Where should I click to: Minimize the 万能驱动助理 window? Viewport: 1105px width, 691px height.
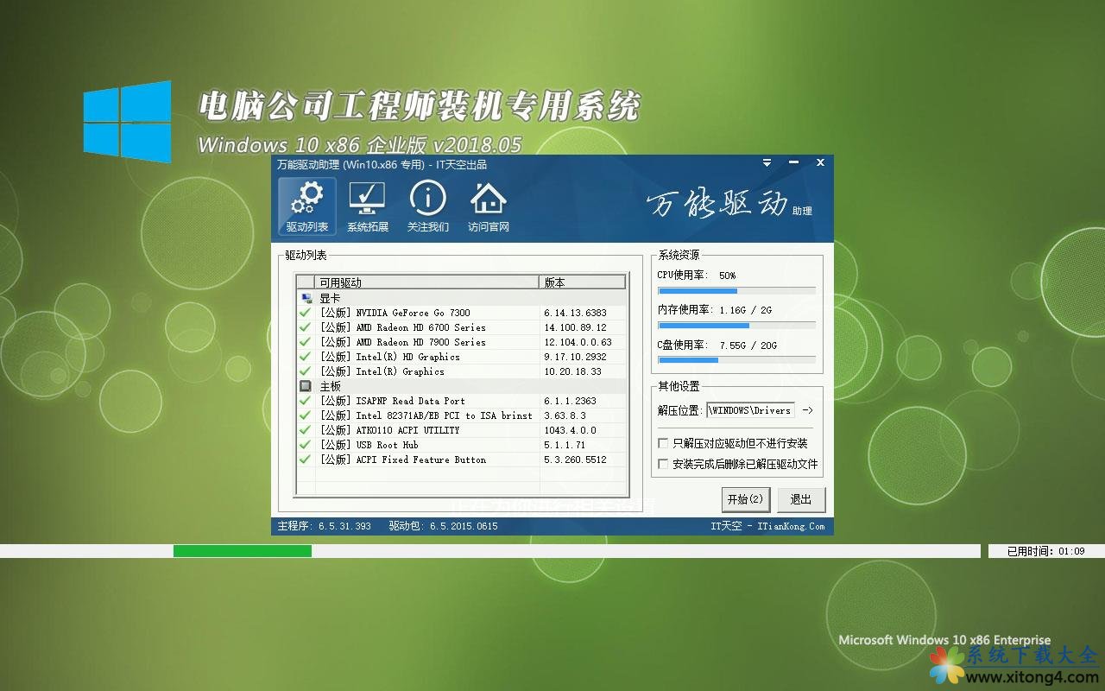click(x=794, y=162)
